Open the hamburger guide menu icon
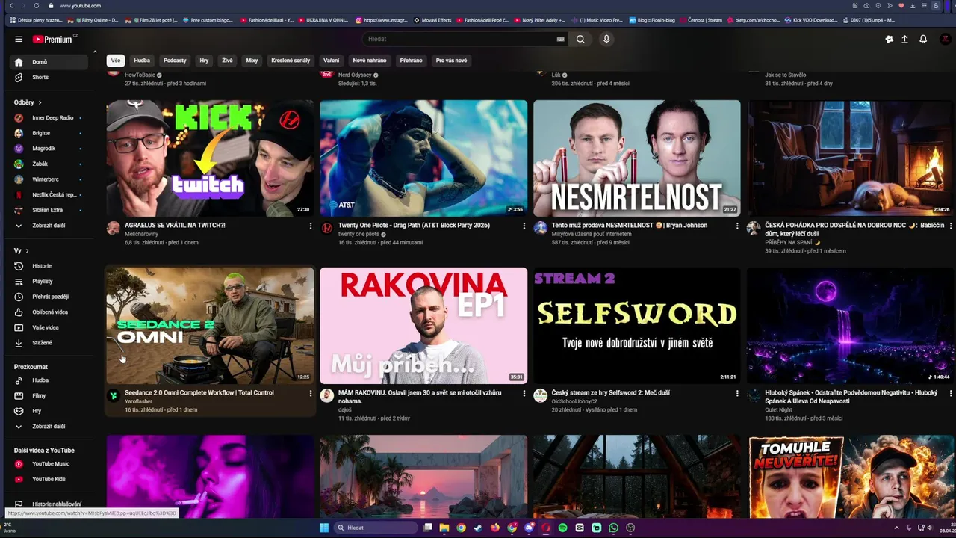The image size is (956, 538). pos(19,39)
